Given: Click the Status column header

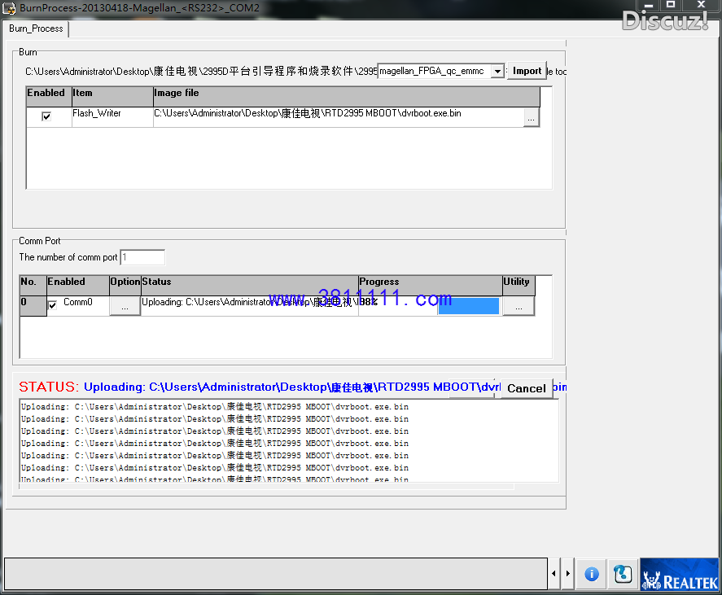Looking at the screenshot, I should (x=250, y=285).
